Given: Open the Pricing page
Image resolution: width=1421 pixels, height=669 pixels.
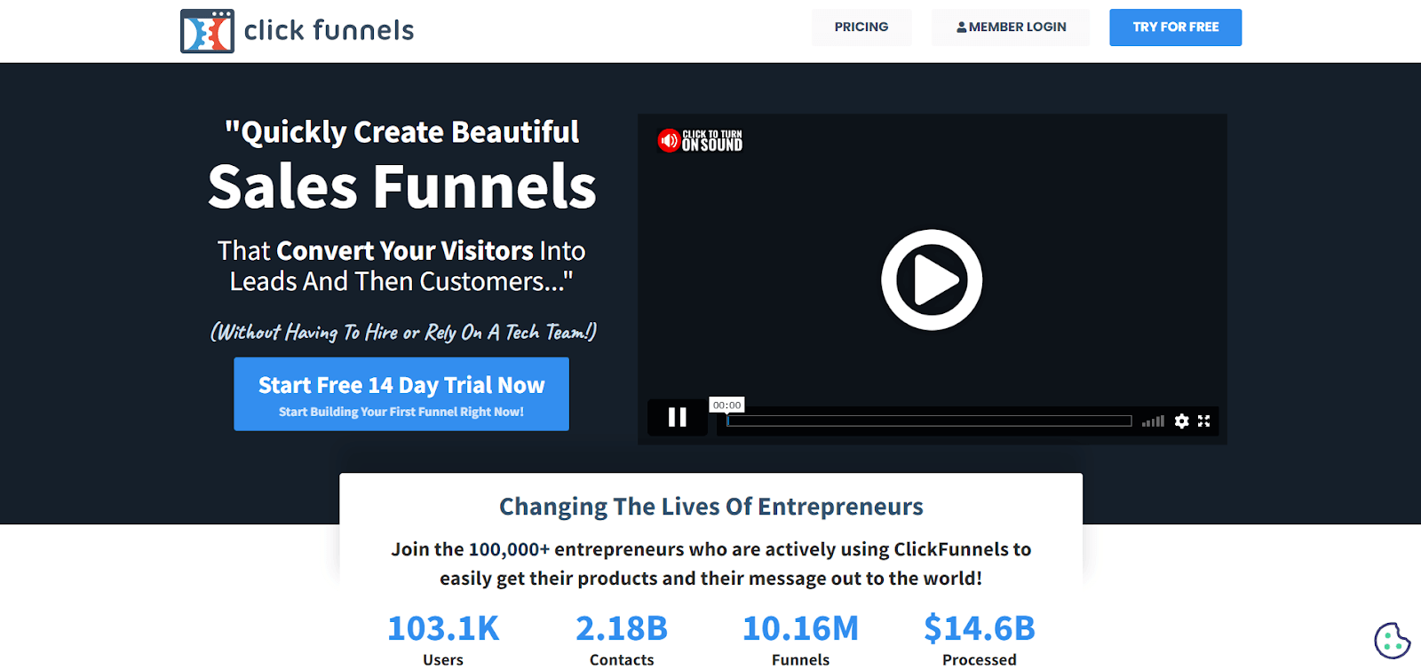Looking at the screenshot, I should tap(861, 28).
